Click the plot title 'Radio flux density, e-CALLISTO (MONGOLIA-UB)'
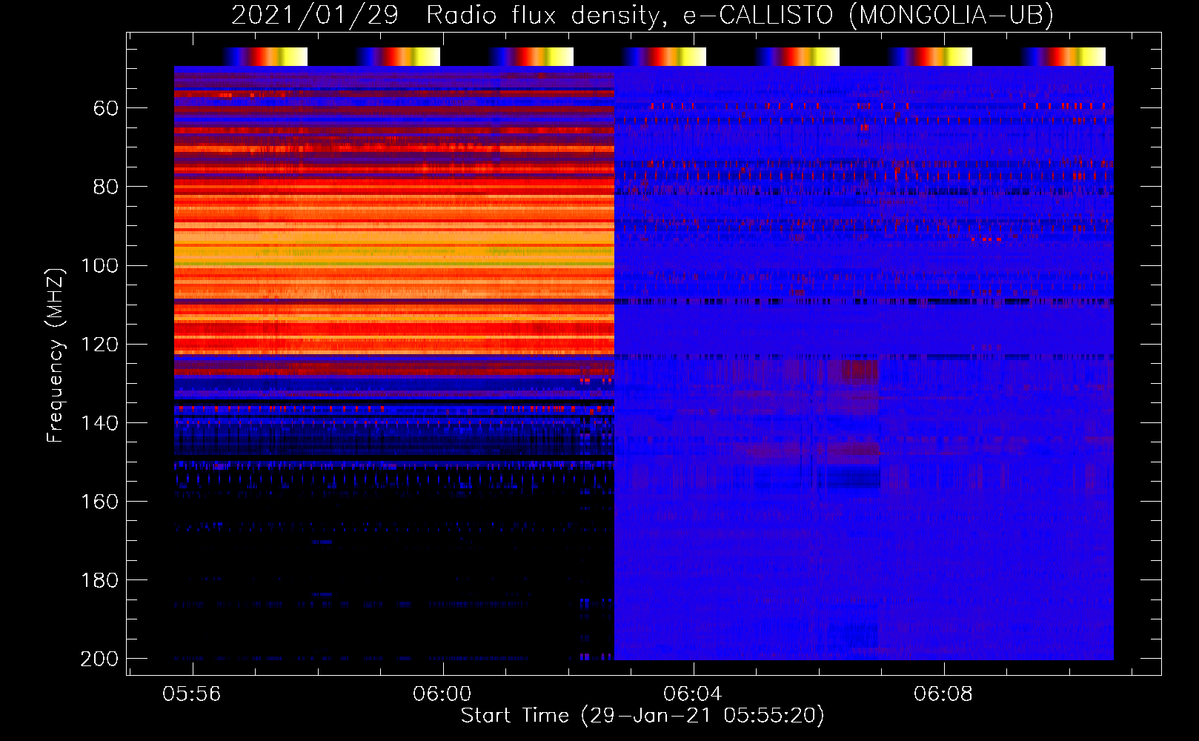 [x=740, y=15]
